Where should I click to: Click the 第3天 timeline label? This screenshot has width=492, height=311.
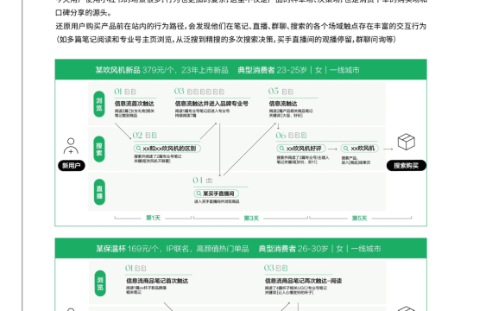251,218
